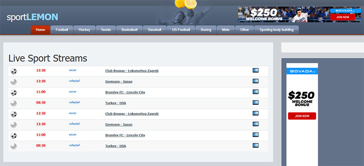Click volleyball label in second Turkey - USA row
This screenshot has width=364, height=166.
click(x=74, y=145)
